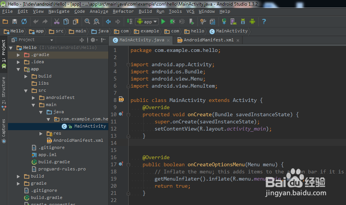
Task: Click the override gutter icon on line 10
Action: (121, 114)
